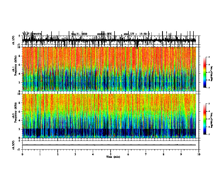Click the ch.2 colorbar "log(PSD)(V²/Hz)" label
This screenshot has height=173, width=224.
(x=212, y=120)
